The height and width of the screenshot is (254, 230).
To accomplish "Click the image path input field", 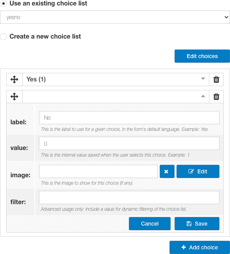I will point(98,171).
